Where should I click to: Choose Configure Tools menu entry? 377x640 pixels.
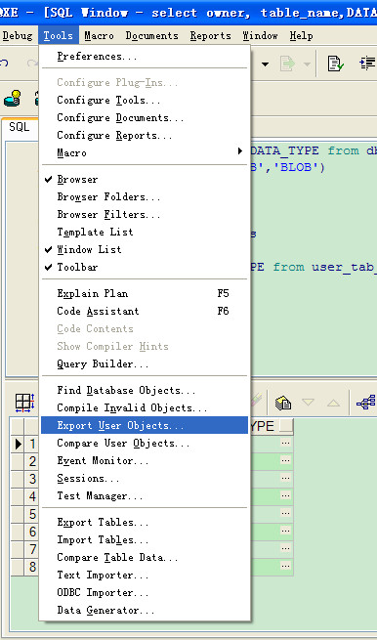tap(145, 100)
